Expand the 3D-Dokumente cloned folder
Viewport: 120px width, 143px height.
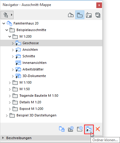tap(13, 76)
